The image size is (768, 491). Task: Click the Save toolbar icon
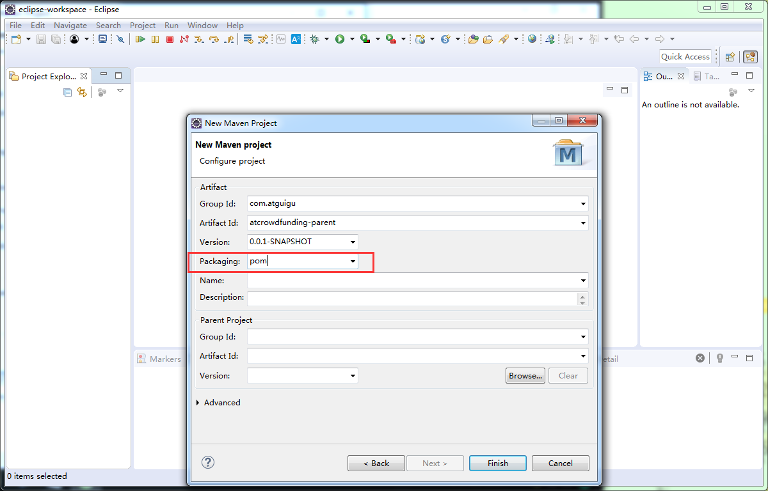[x=41, y=39]
